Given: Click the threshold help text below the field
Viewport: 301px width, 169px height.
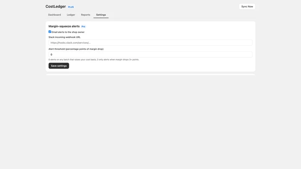Looking at the screenshot, I should [94, 60].
